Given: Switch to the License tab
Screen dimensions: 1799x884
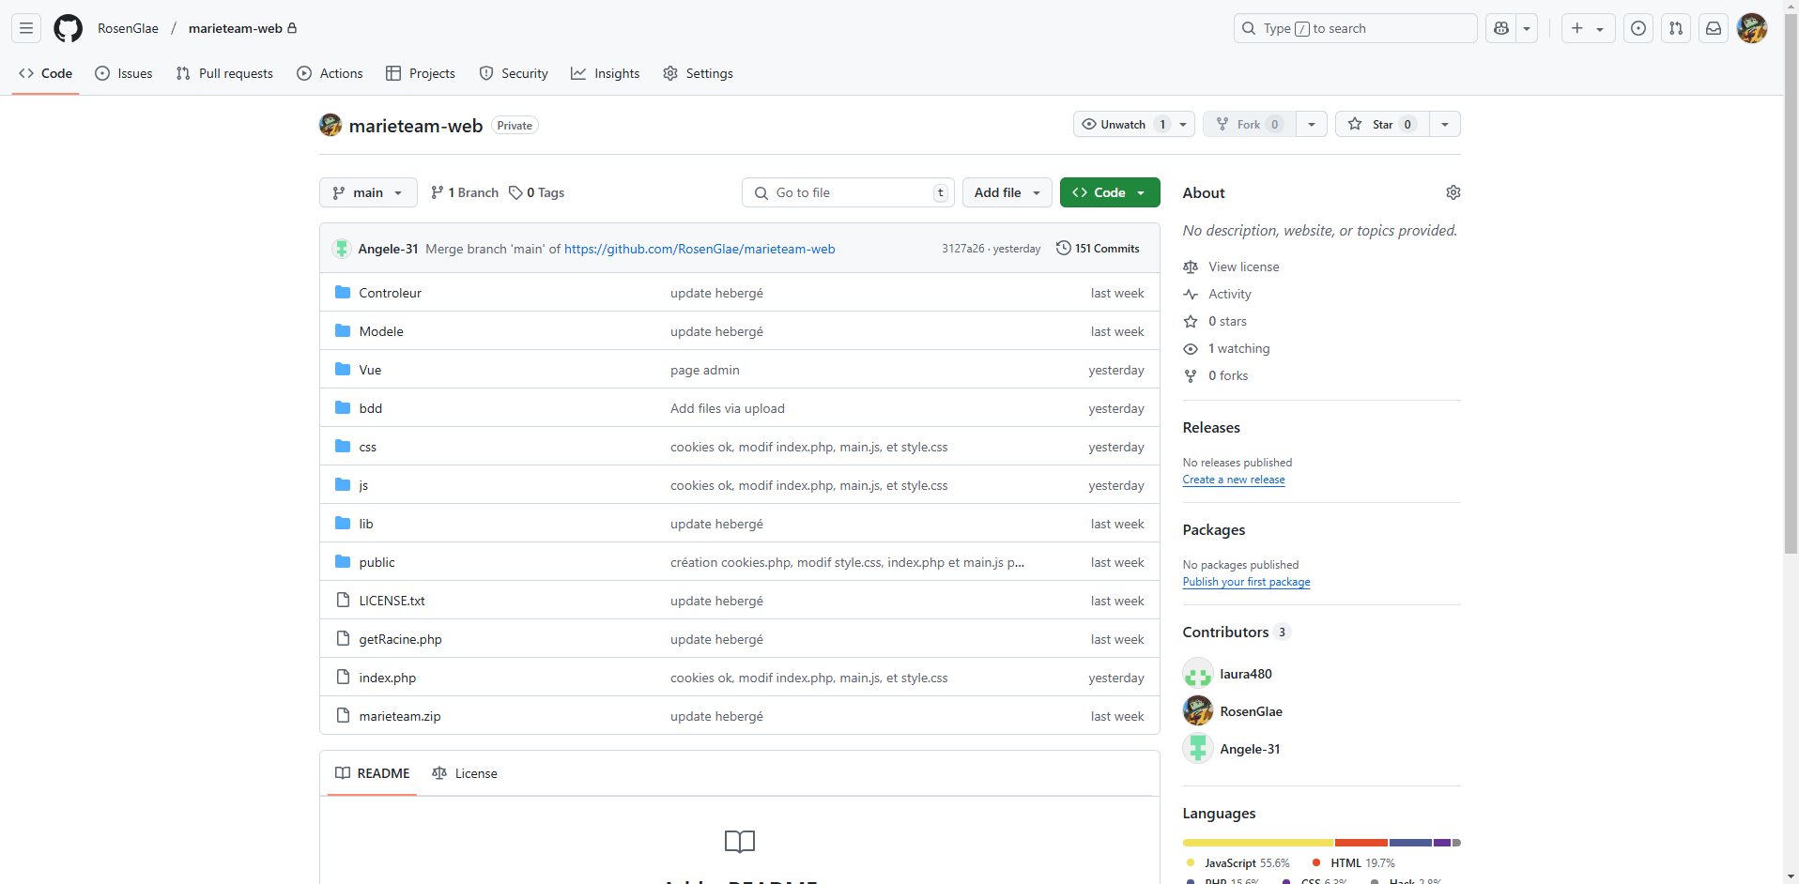Looking at the screenshot, I should click(465, 773).
